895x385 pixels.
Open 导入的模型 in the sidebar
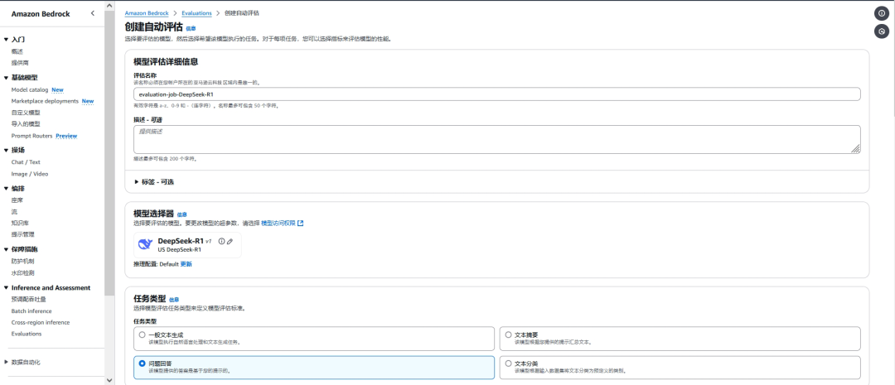click(26, 123)
